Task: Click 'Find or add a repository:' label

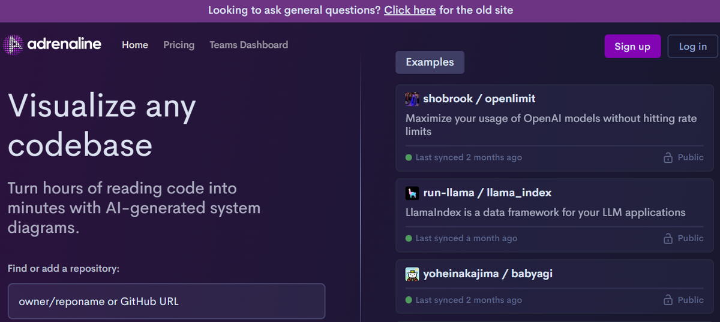Action: tap(64, 269)
